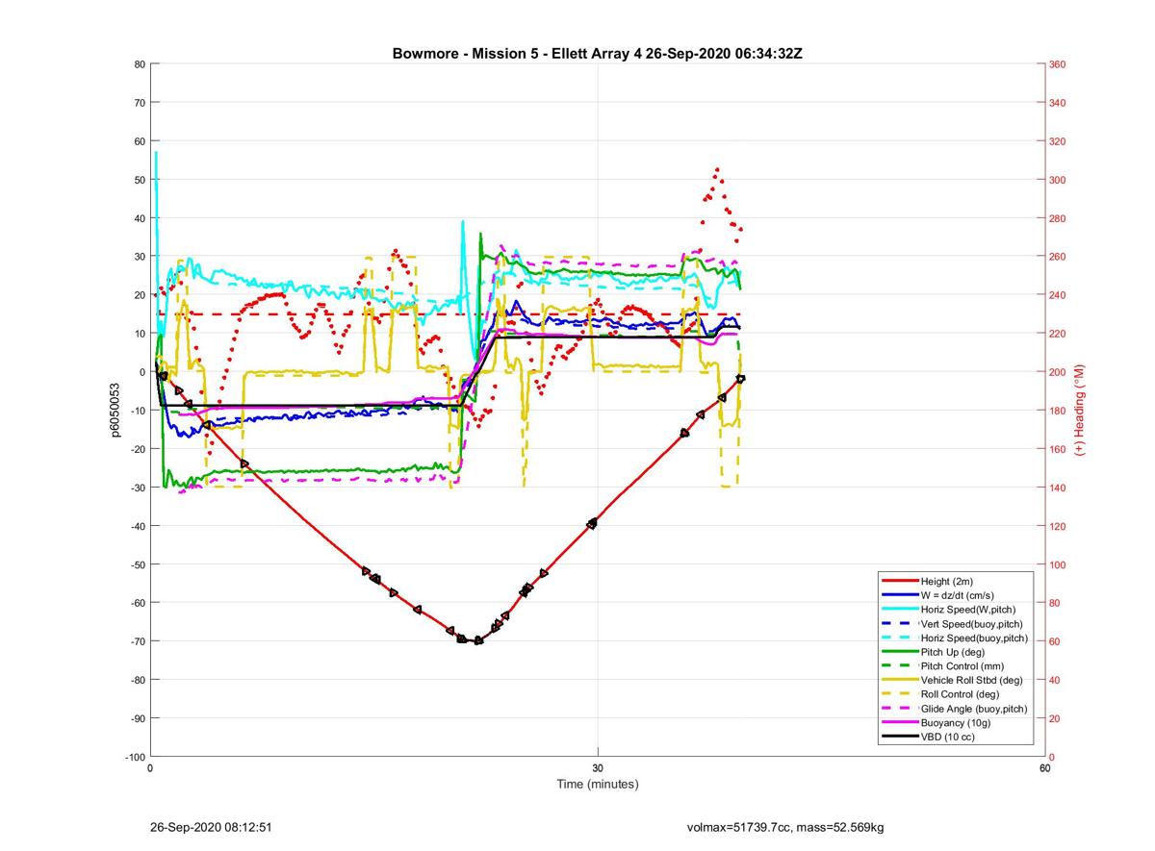This screenshot has height=851, width=1155.
Task: Click the "260" tick on the heading axis
Action: click(1059, 257)
